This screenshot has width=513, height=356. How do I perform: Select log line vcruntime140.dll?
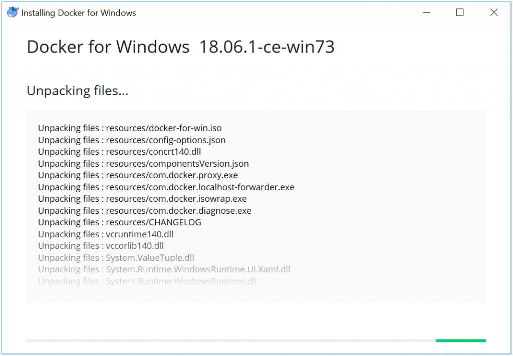106,234
